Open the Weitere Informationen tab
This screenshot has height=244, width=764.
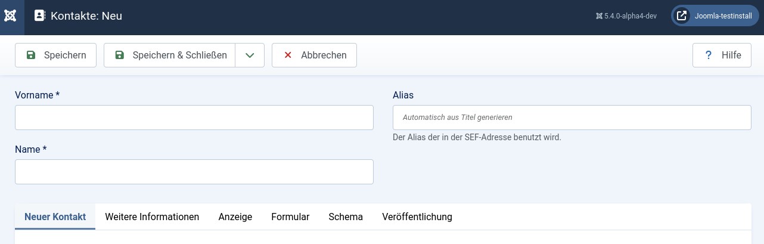[x=152, y=217]
